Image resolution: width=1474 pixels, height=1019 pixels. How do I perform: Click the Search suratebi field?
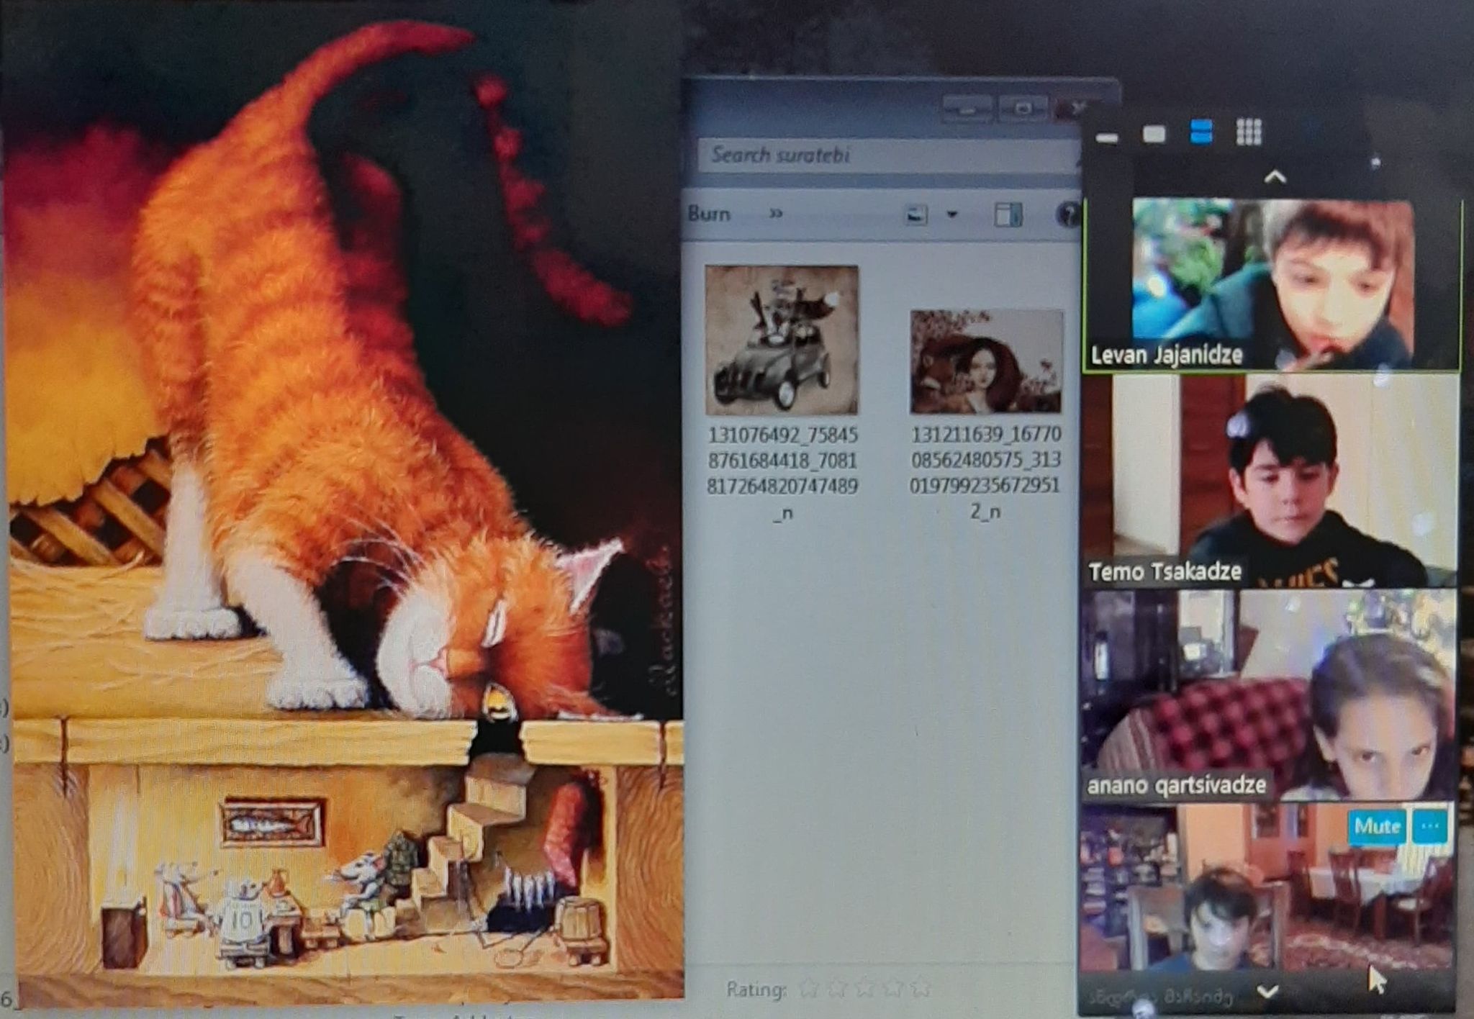890,155
